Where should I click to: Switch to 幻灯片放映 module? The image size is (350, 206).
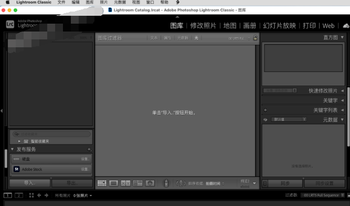tap(280, 26)
